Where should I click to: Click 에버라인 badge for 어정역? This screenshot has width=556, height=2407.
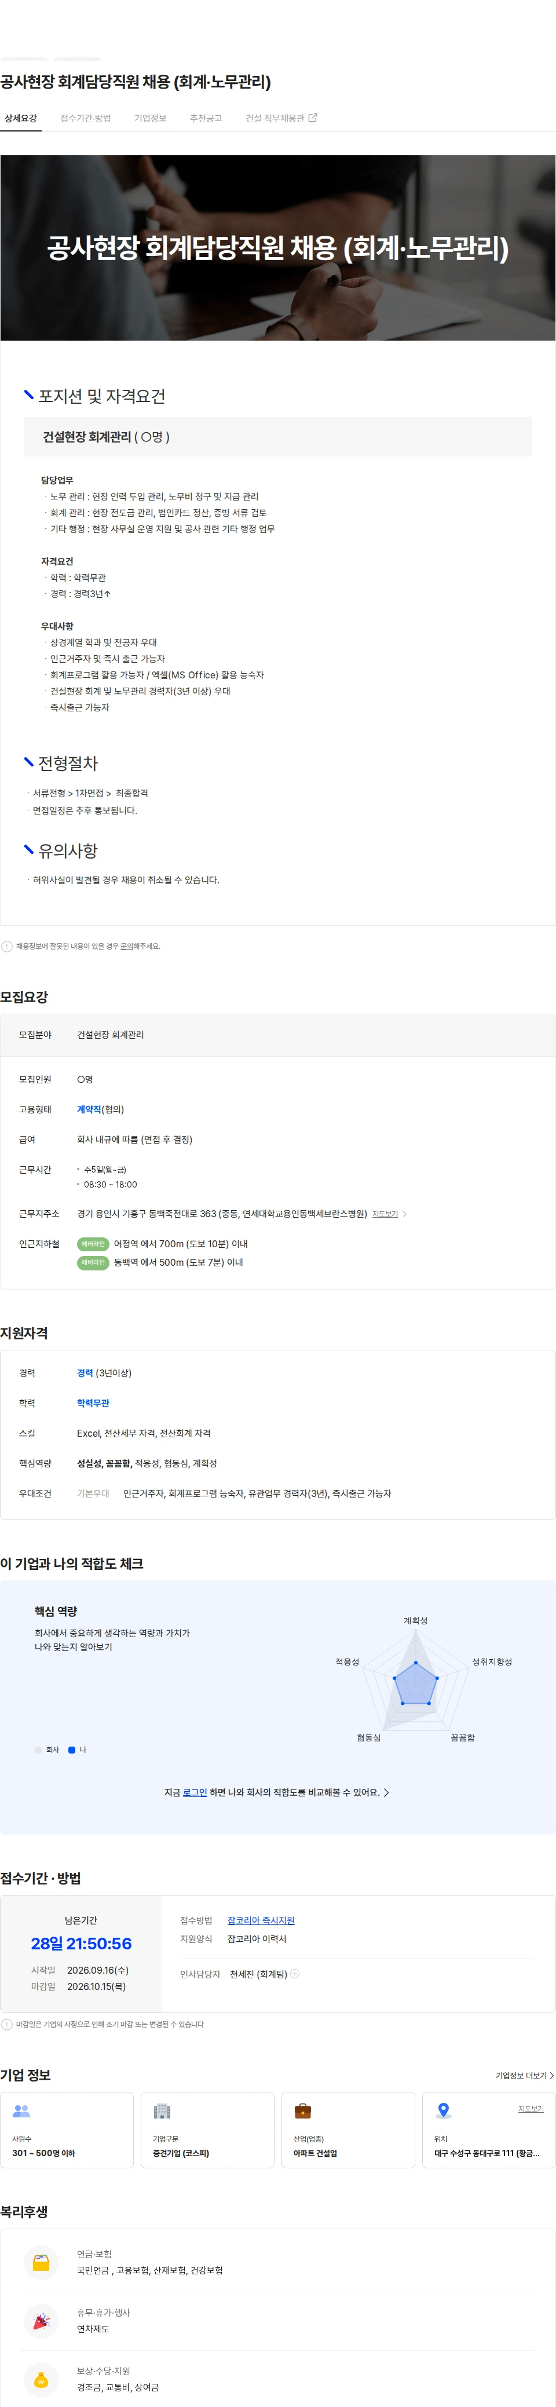point(93,1244)
